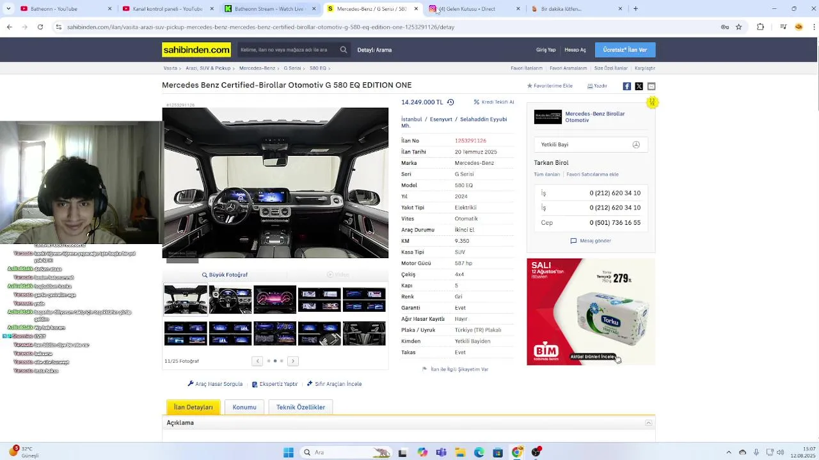The width and height of the screenshot is (819, 460).
Task: Click the main interior car photo
Action: coord(275,183)
